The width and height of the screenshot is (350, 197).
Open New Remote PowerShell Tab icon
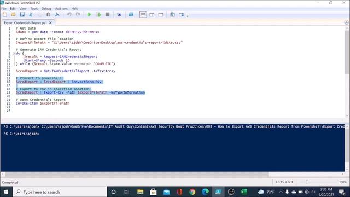click(119, 15)
